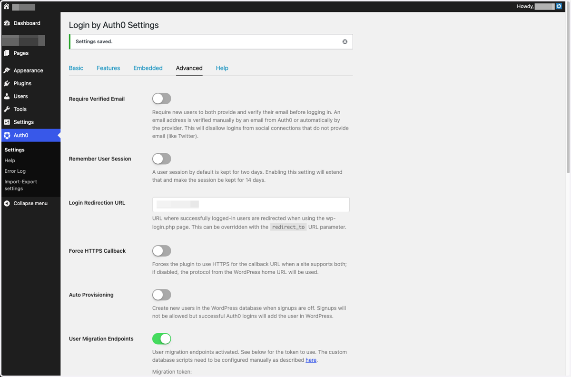Click the Pages icon in sidebar

(7, 53)
